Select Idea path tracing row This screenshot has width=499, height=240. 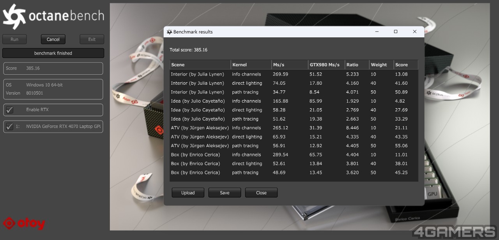[x=294, y=119]
